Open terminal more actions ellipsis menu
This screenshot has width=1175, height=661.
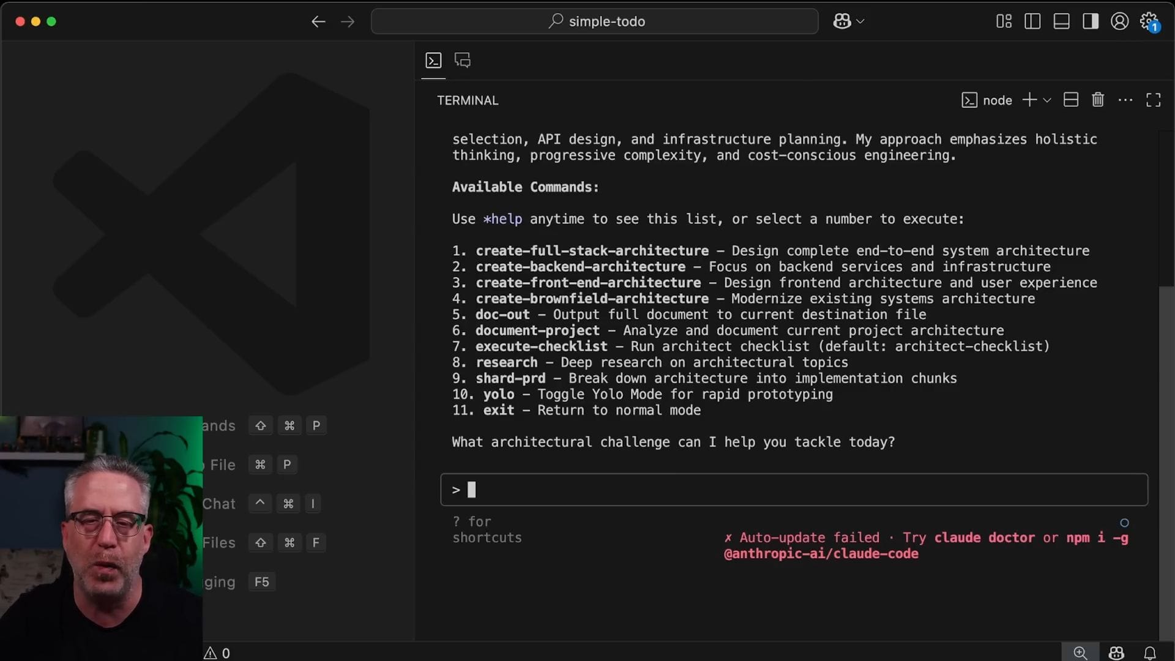[1125, 100]
